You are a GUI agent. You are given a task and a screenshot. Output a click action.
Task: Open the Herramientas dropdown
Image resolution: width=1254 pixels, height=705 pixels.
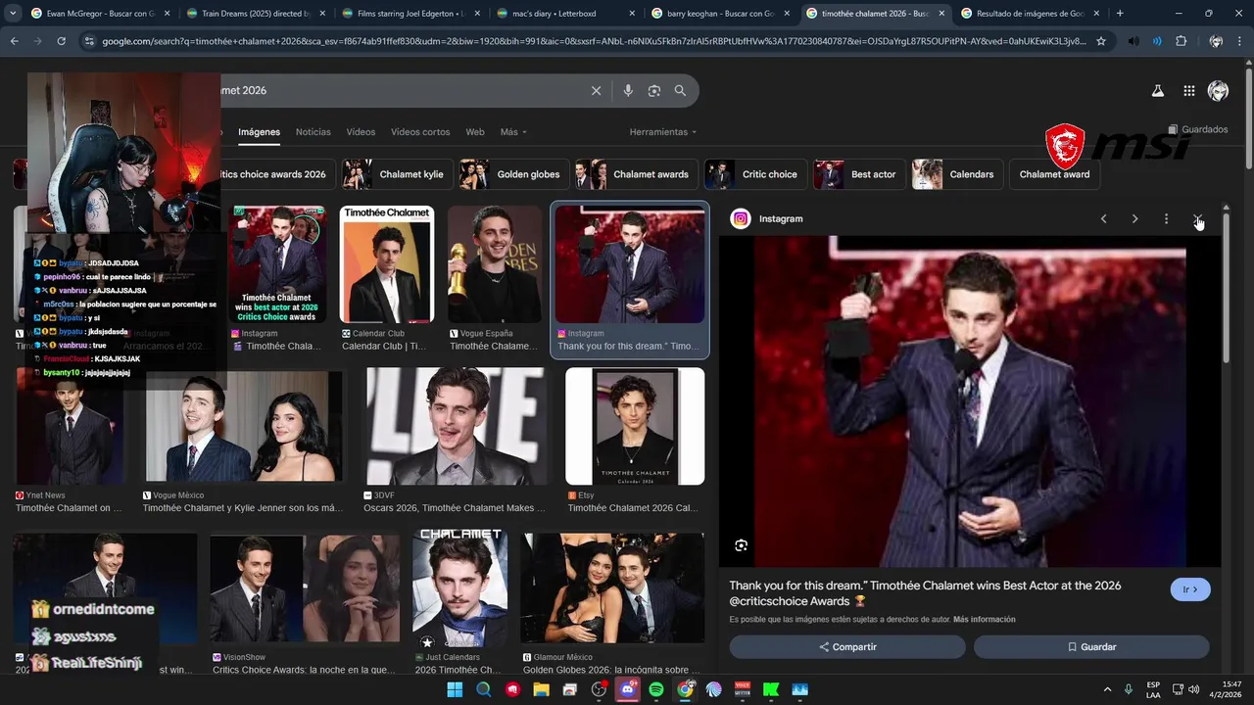[663, 132]
